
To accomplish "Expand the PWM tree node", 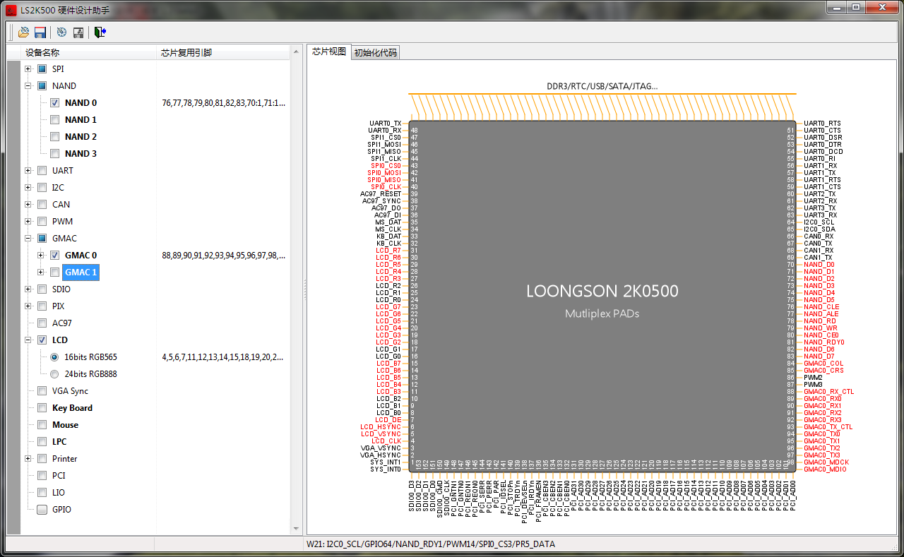I will [28, 222].
